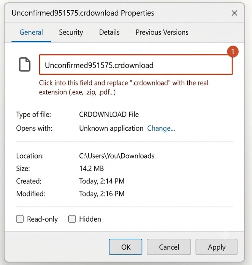
Task: Click the Change... link beside Opens with
Action: [x=161, y=128]
